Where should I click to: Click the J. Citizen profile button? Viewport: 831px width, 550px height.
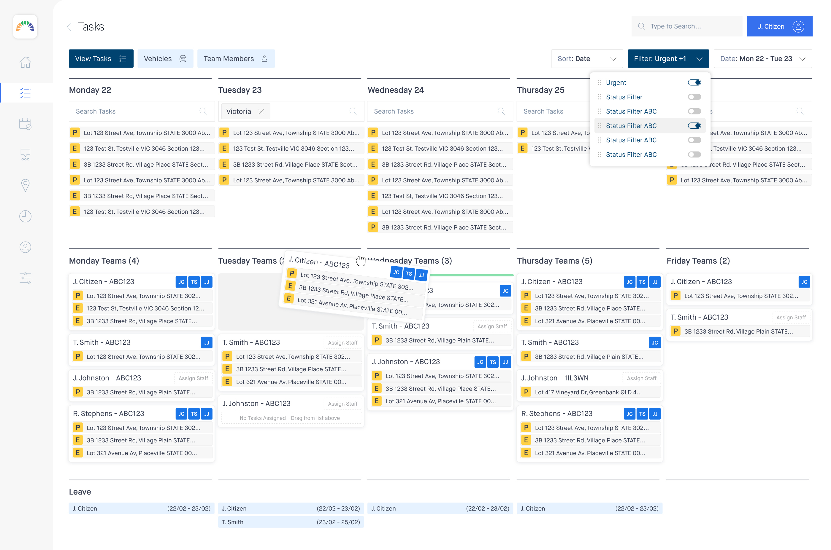point(779,26)
